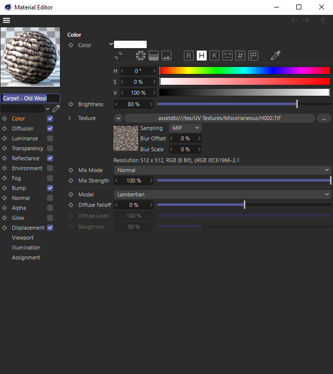This screenshot has width=333, height=374.
Task: Click the color spectrum mode icon
Action: (x=154, y=56)
